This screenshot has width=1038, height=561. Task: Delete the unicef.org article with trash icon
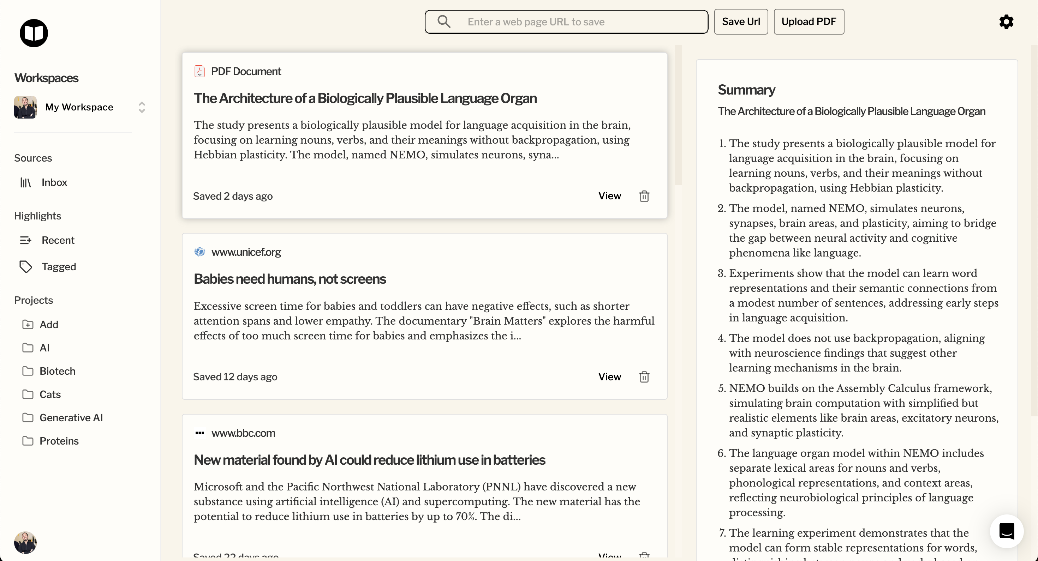(644, 377)
